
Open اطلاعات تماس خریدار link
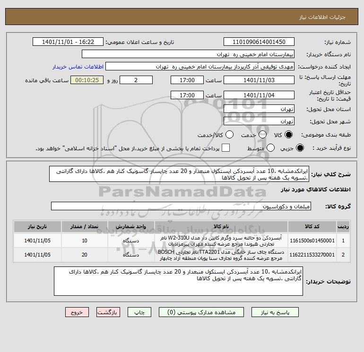pos(78,67)
